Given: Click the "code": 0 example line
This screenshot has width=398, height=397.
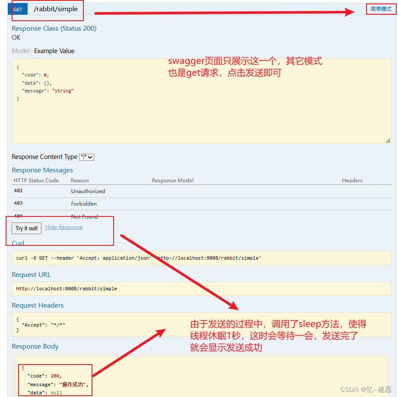Looking at the screenshot, I should 35,75.
